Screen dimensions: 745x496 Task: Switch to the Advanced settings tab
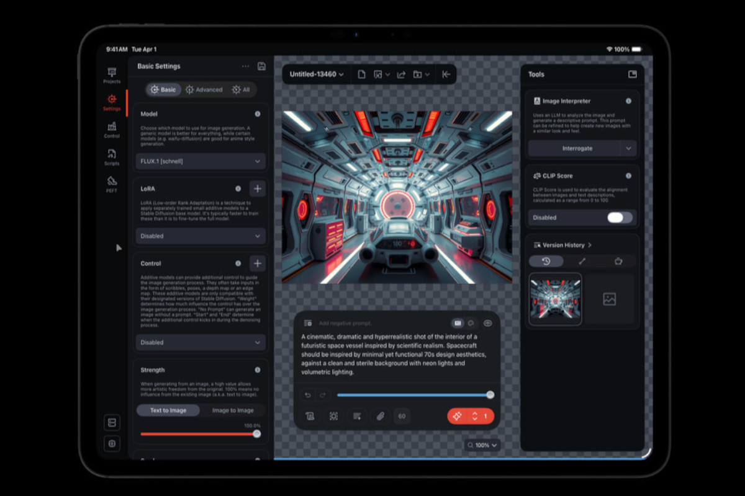pos(204,90)
